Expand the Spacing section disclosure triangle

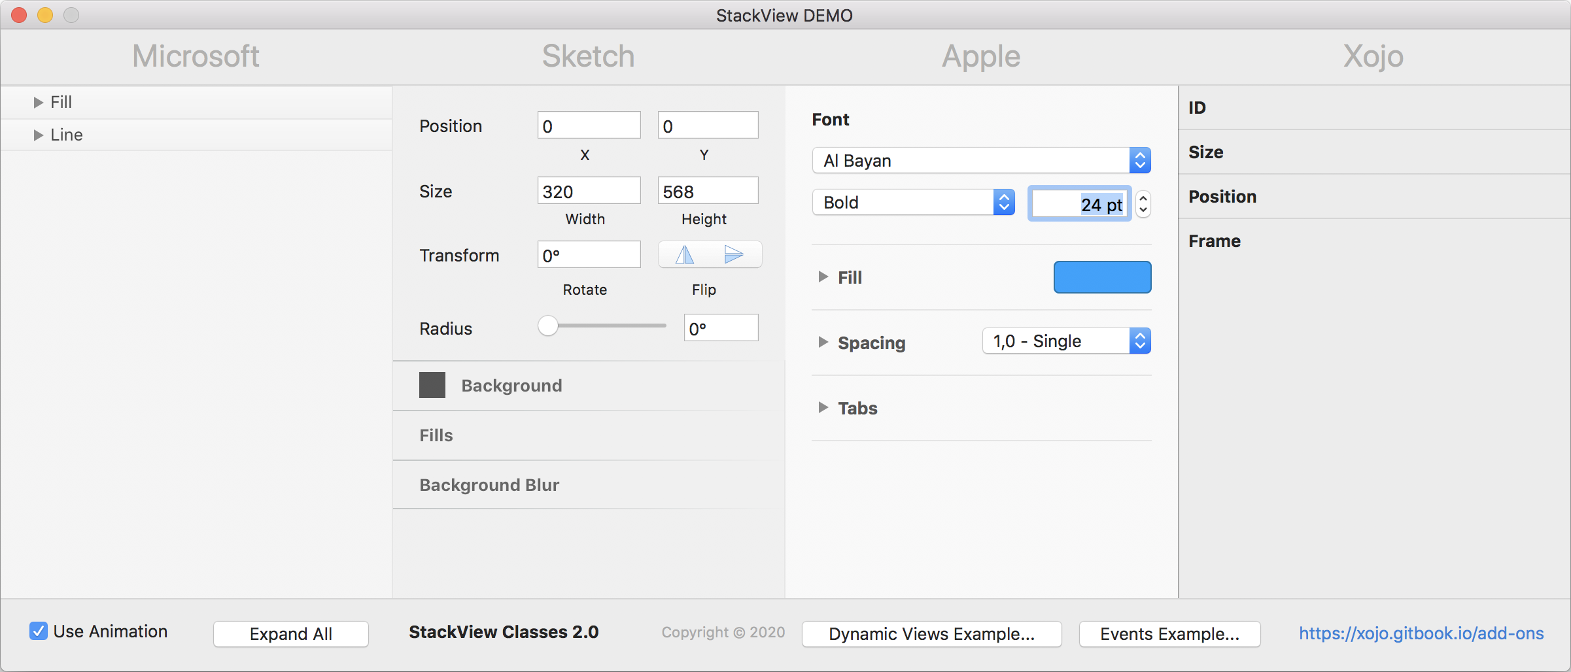(x=823, y=343)
